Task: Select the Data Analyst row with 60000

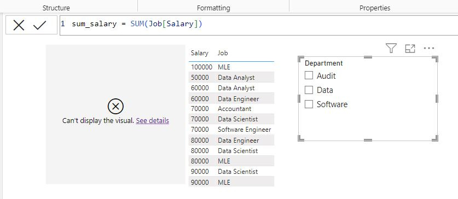Action: [x=231, y=88]
